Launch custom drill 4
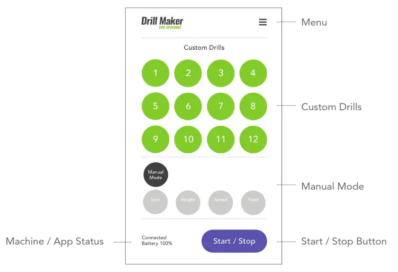 [x=253, y=73]
